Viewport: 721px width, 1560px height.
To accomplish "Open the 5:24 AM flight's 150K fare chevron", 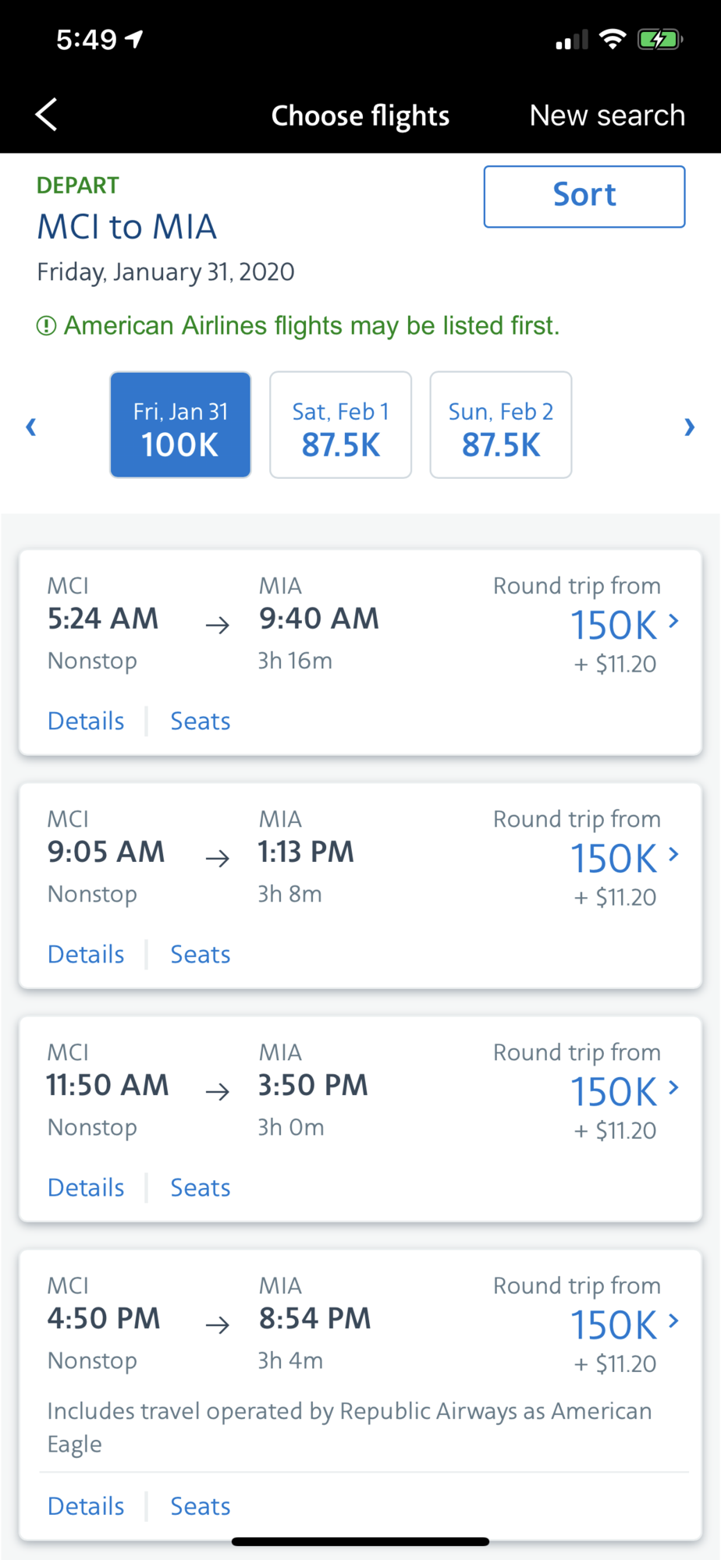I will pos(673,622).
